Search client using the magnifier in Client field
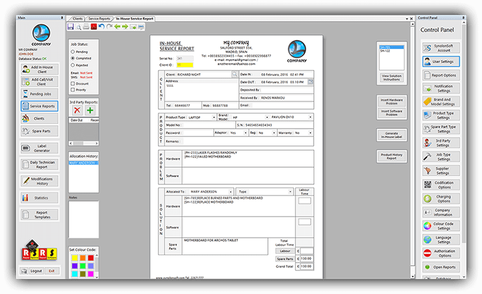The height and width of the screenshot is (294, 482). tap(235, 74)
